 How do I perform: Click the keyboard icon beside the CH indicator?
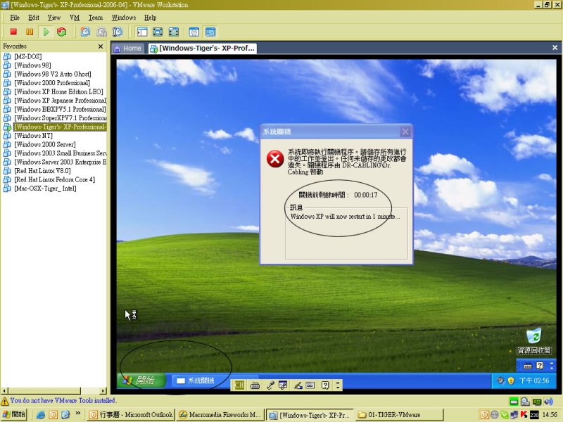[255, 385]
